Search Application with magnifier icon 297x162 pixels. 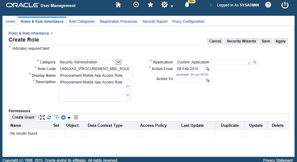pos(255,62)
